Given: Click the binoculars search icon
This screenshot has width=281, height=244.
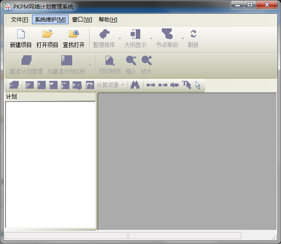Looking at the screenshot, I should point(135,85).
